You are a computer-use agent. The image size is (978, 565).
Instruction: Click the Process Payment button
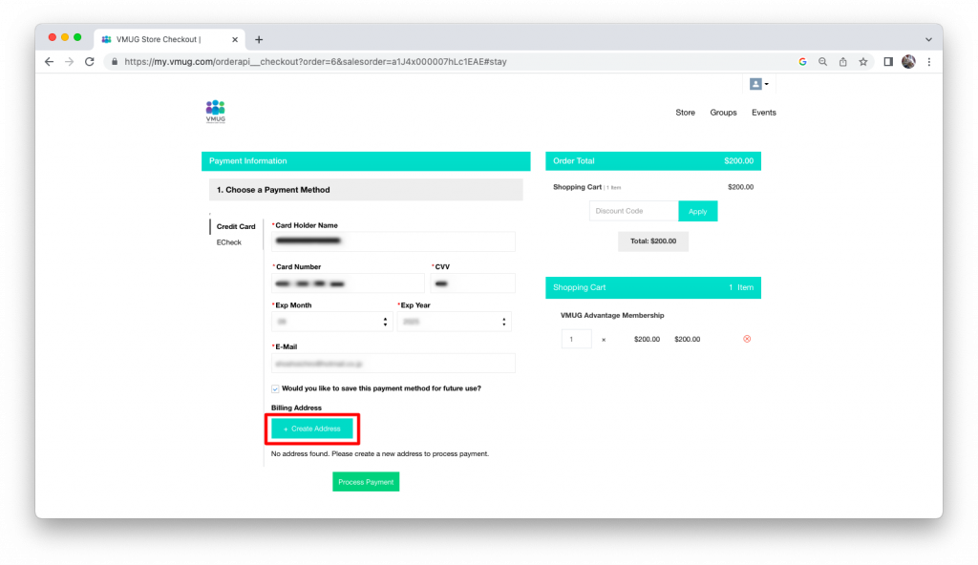click(x=366, y=482)
